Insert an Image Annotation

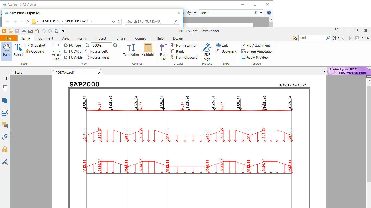(x=257, y=51)
